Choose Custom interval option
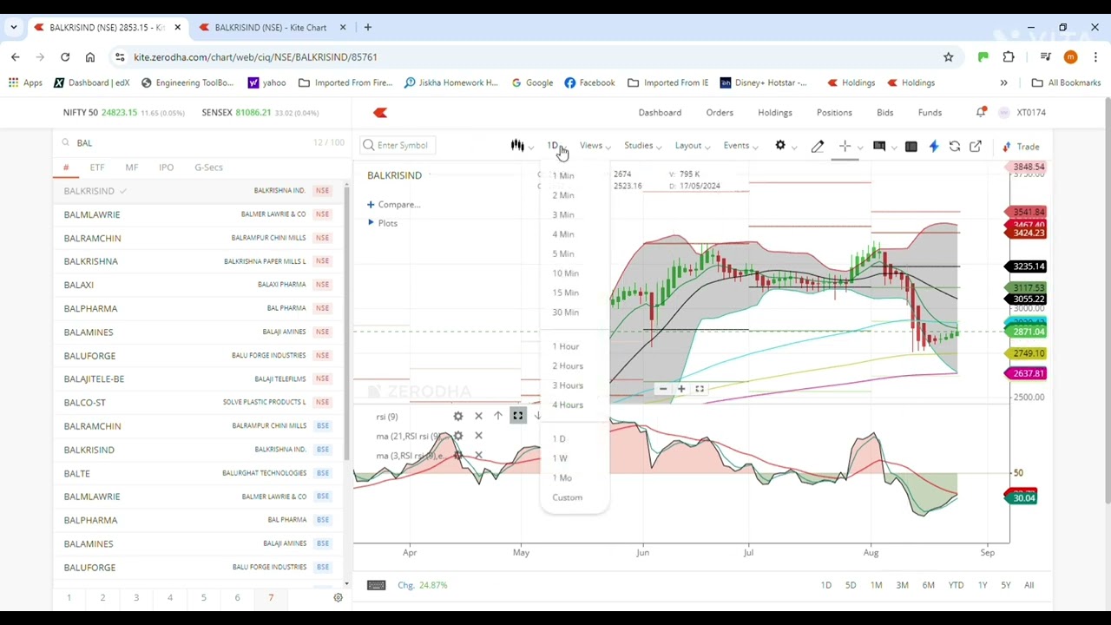The image size is (1111, 625). click(x=568, y=497)
